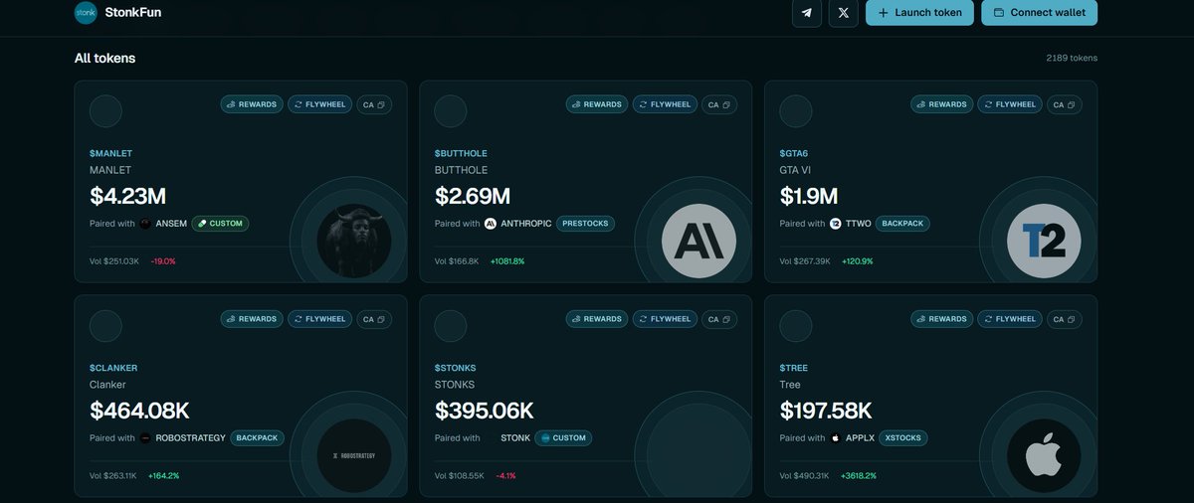Click the CUSTOM tag on MANLET card
1194x503 pixels.
click(220, 224)
